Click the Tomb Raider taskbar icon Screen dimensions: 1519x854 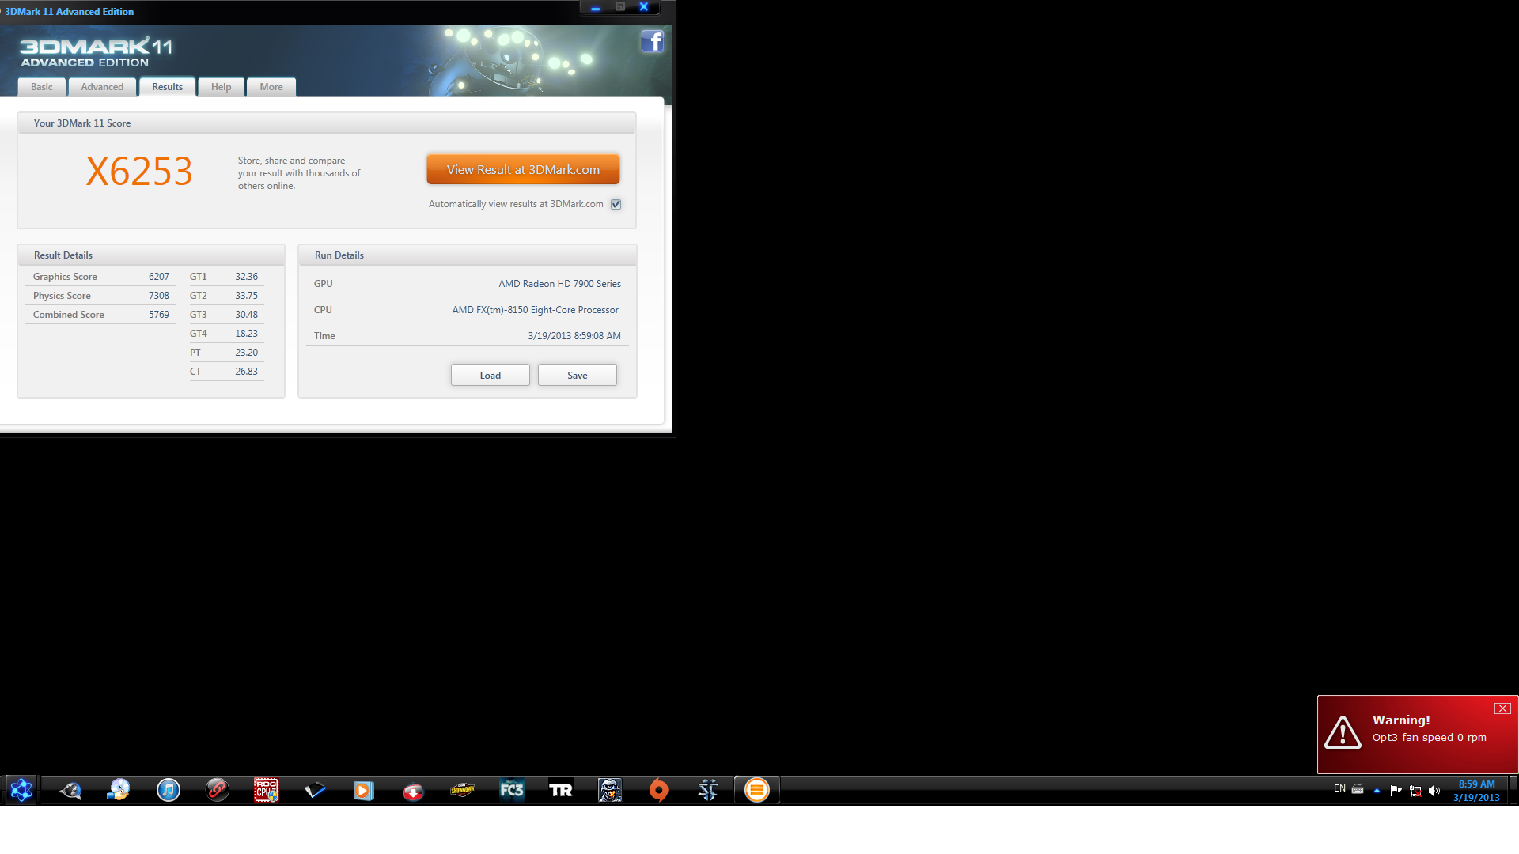(560, 789)
